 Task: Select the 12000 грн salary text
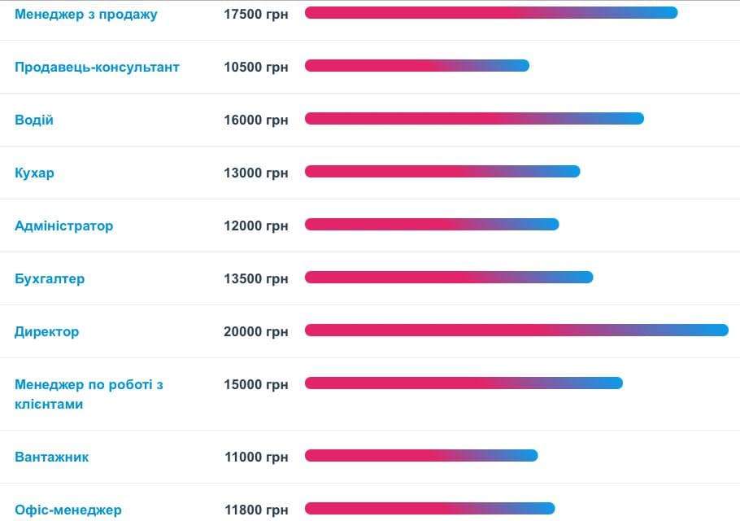(256, 225)
